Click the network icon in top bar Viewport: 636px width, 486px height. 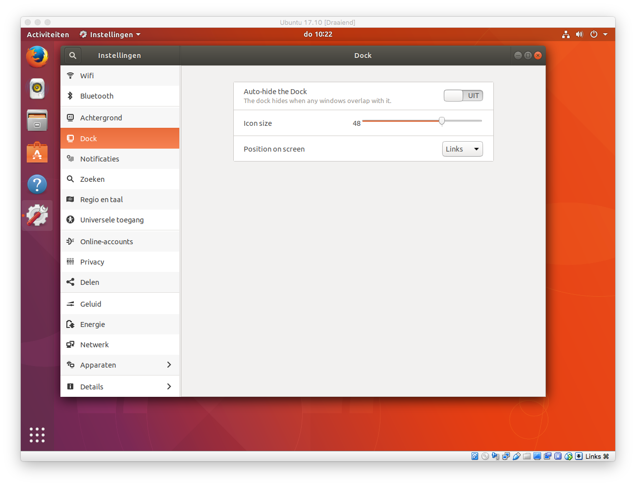(x=566, y=35)
